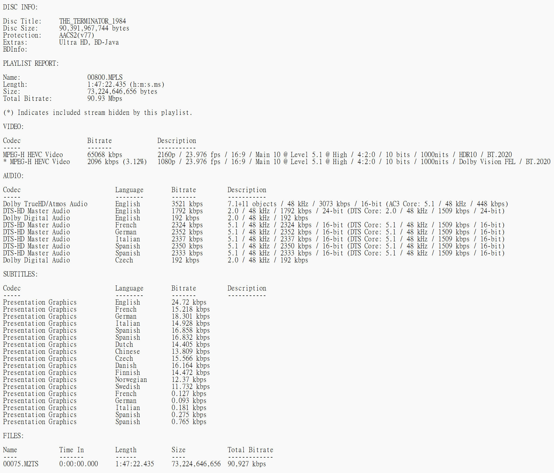The image size is (554, 473).
Task: Click the Norwegian subtitle language
Action: 131,379
